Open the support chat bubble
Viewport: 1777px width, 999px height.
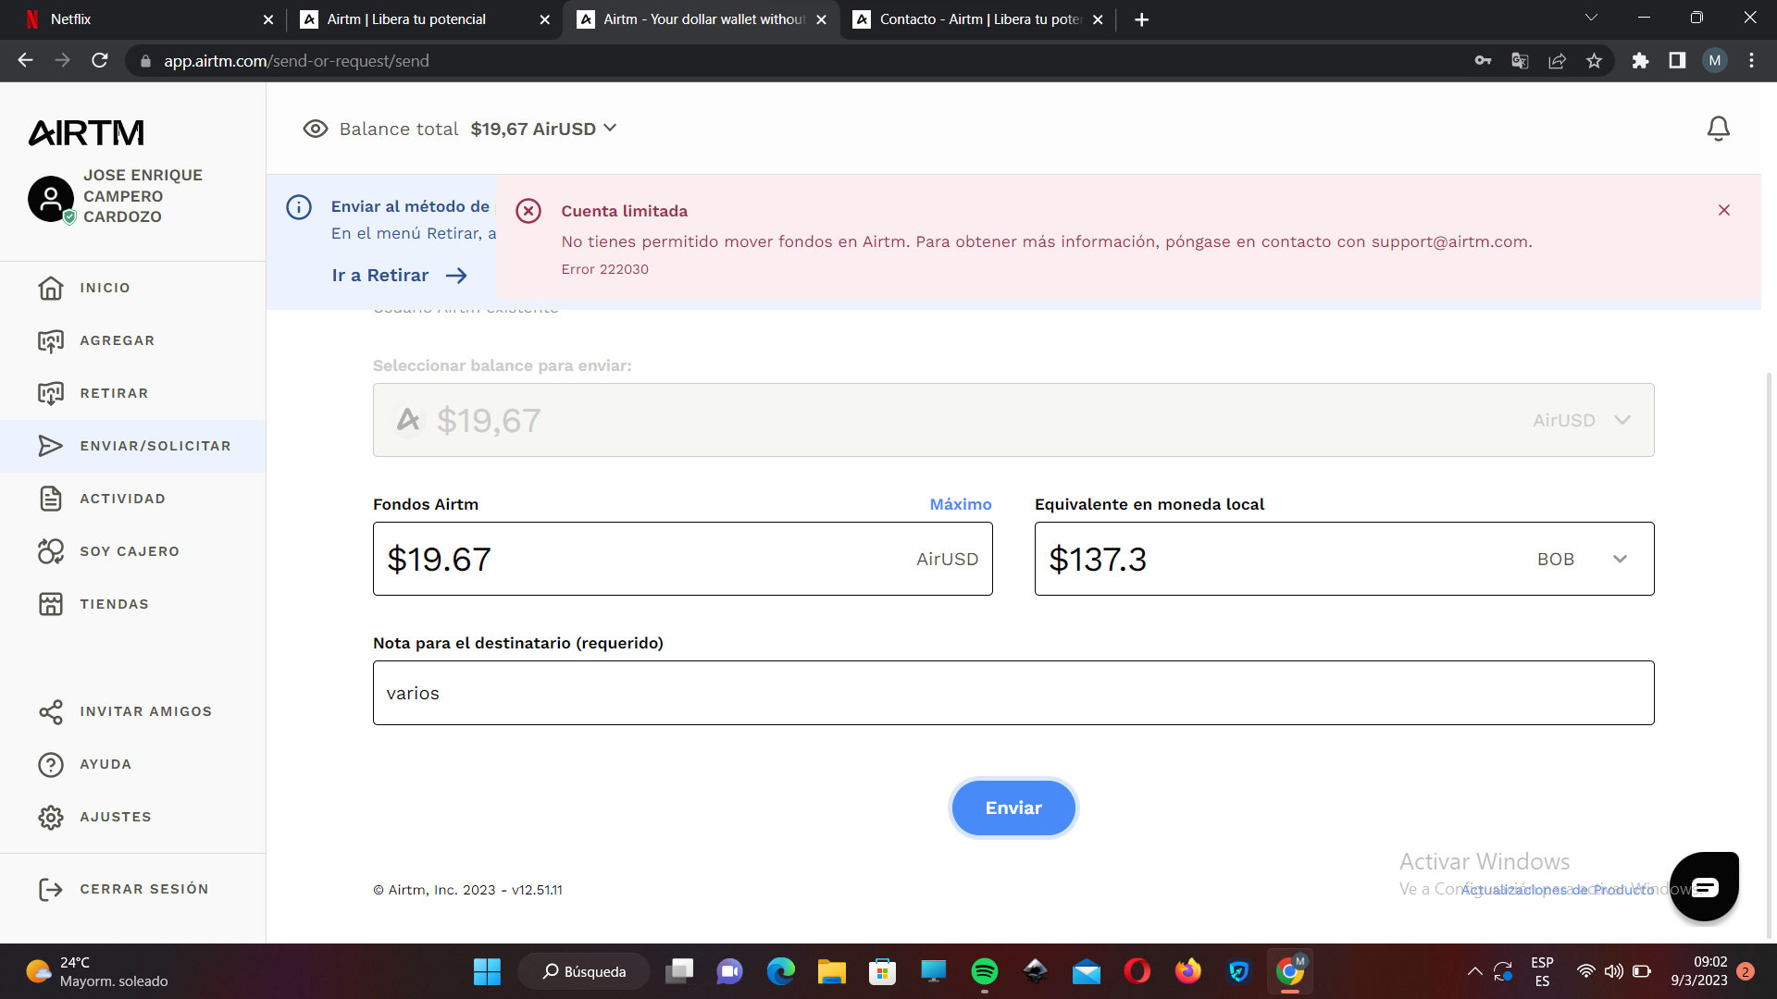point(1704,887)
